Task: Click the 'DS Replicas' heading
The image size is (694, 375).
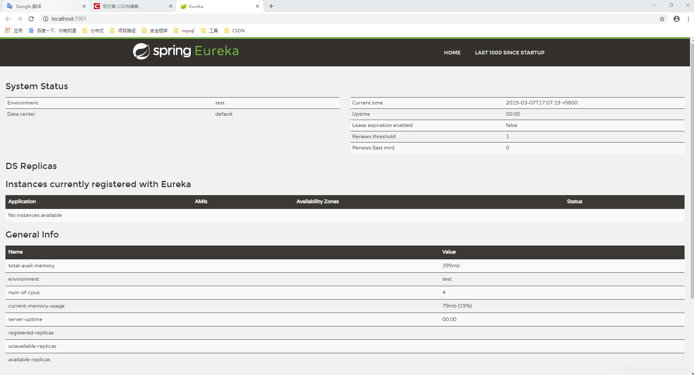Action: (x=31, y=166)
